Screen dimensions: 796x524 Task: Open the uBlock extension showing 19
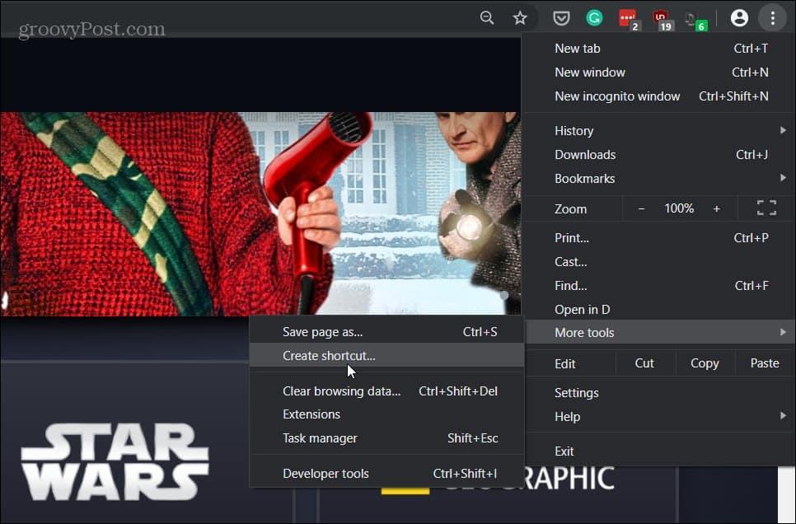point(662,19)
